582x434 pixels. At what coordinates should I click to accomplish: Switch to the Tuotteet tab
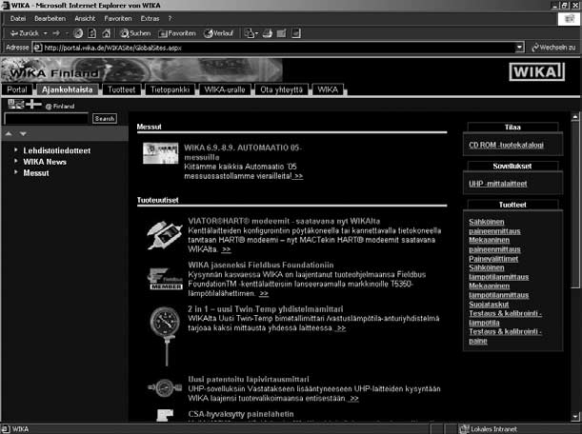coord(121,89)
